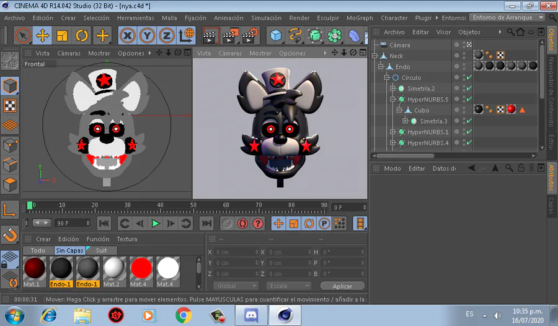The width and height of the screenshot is (558, 326).
Task: Click the 90 F end frame field
Action: 73,223
